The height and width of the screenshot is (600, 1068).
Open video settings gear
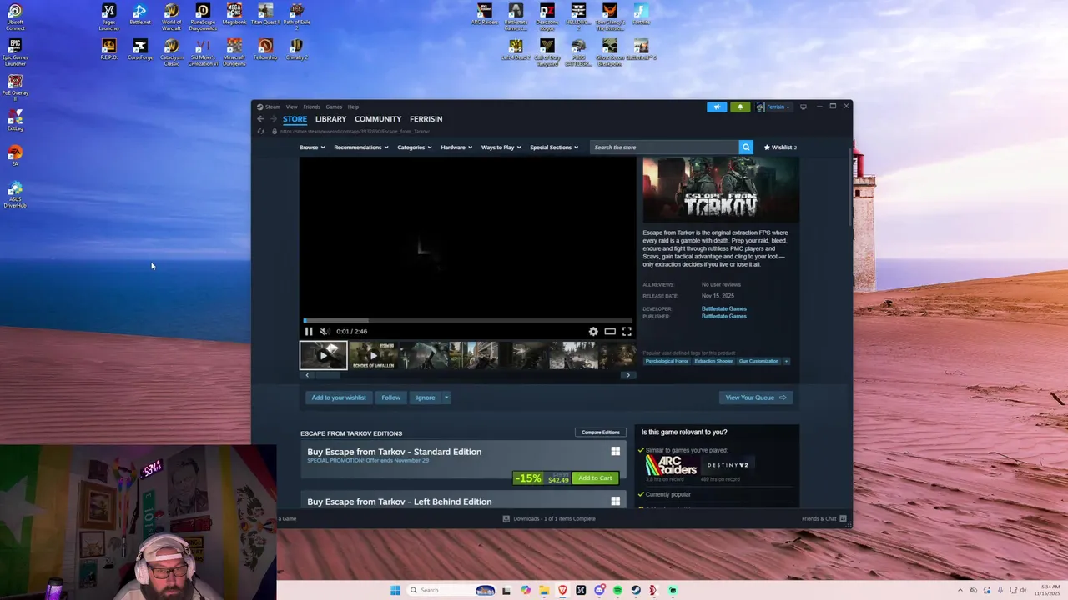[593, 331]
